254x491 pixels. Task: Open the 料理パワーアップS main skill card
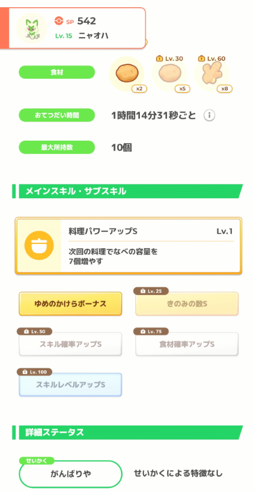pyautogui.click(x=129, y=246)
